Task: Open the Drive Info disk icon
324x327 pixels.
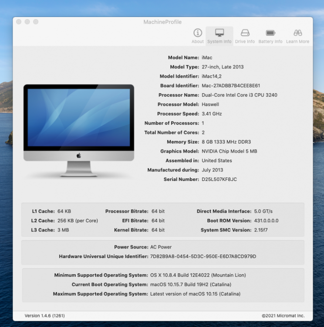Action: coord(245,33)
